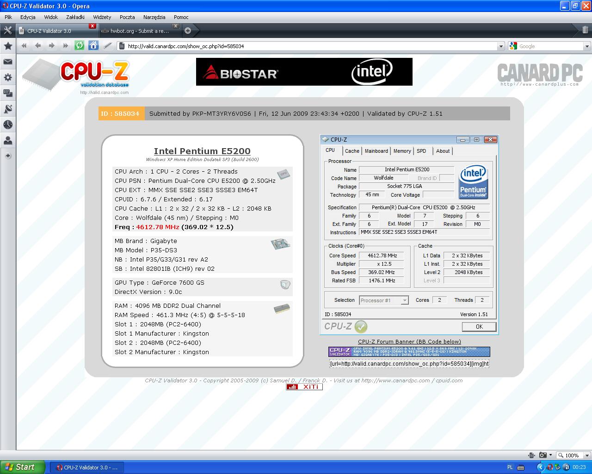Screen dimensions: 592x474
Task: Click the Fast Forward double-arrow button
Action: point(66,45)
